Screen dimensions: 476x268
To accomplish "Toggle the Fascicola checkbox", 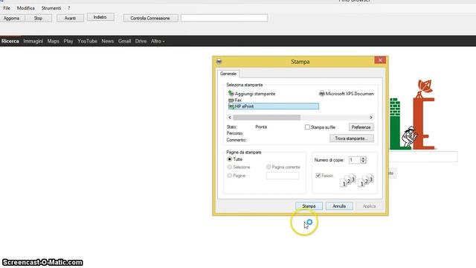I will point(318,176).
